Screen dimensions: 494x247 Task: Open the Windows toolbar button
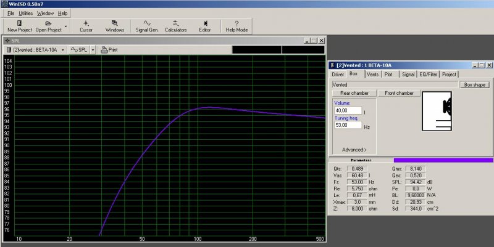pos(115,26)
